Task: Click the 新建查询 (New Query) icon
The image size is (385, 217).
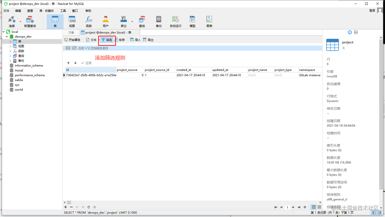Action: (x=30, y=21)
